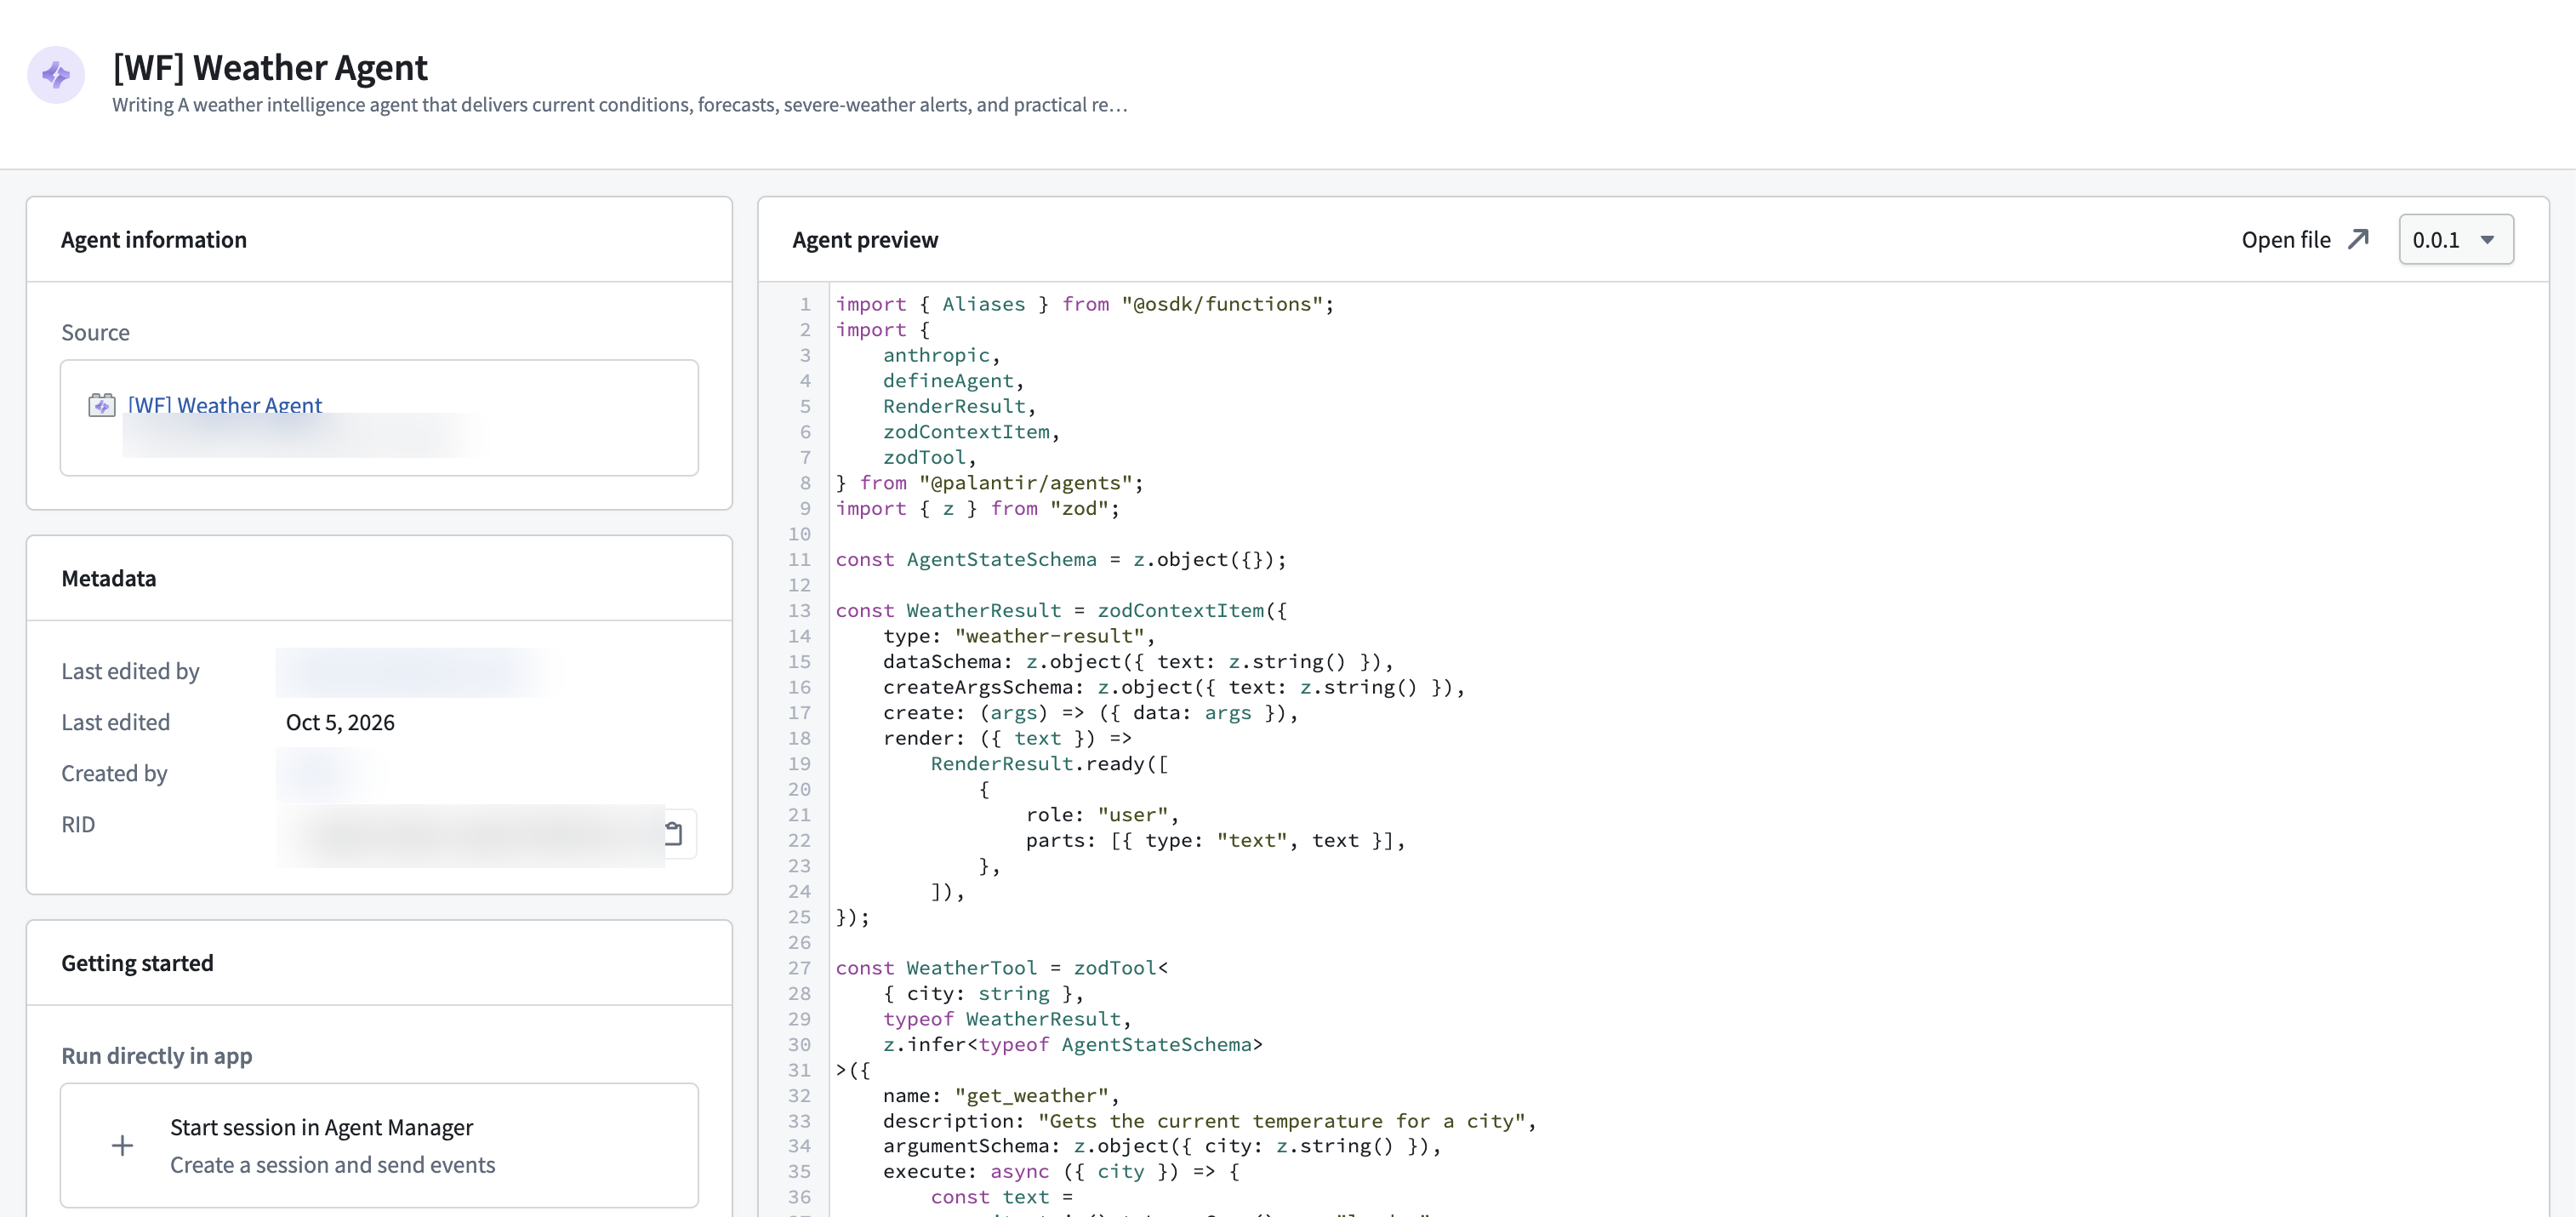
Task: Click the type "weather-result" code line
Action: click(x=1019, y=636)
